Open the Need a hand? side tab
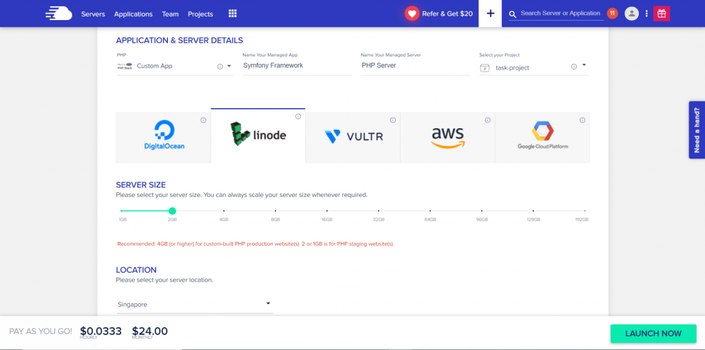705x350 pixels. 697,130
